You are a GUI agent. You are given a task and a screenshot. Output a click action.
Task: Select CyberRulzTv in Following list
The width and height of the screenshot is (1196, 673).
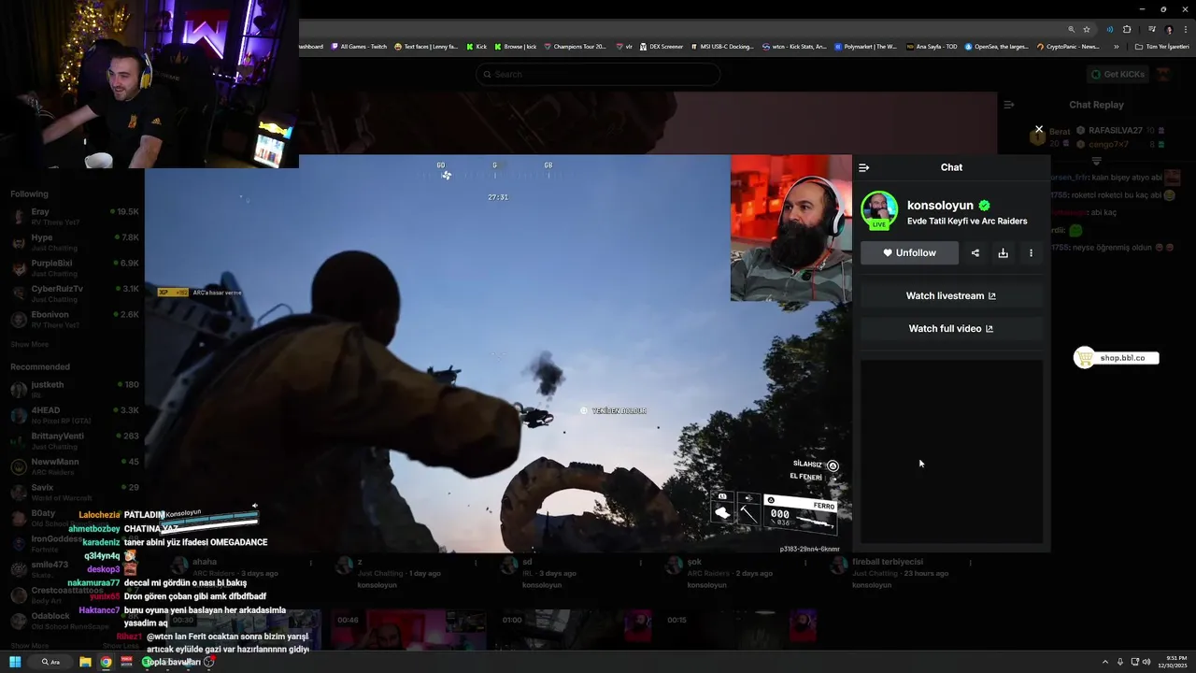pos(73,294)
